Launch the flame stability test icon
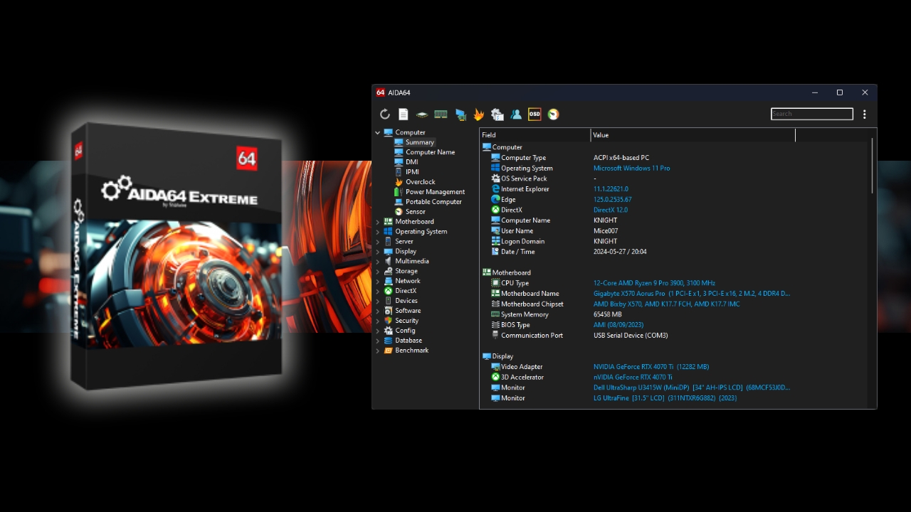Image resolution: width=911 pixels, height=512 pixels. (x=479, y=114)
